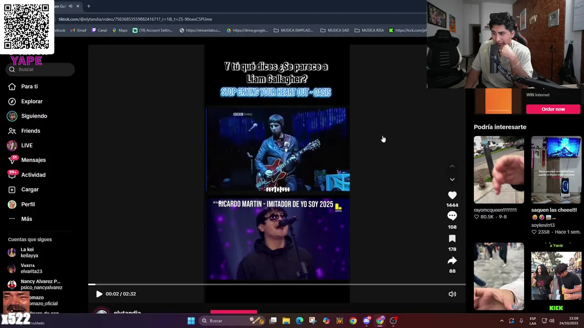584x328 pixels.
Task: Open MUSICA EMPILAD... bookmark folder
Action: tap(293, 31)
